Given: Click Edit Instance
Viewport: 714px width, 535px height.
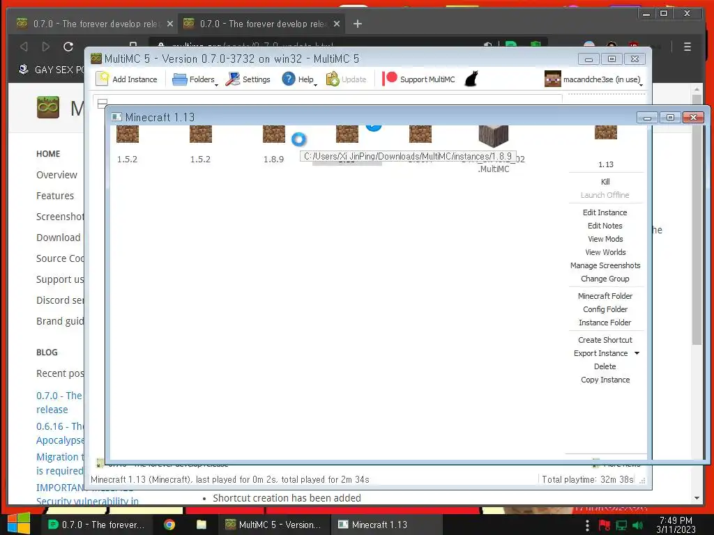Looking at the screenshot, I should [x=605, y=212].
